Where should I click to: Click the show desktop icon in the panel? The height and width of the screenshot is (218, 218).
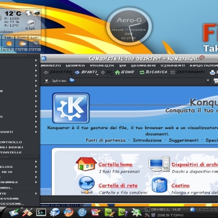pyautogui.click(x=14, y=213)
